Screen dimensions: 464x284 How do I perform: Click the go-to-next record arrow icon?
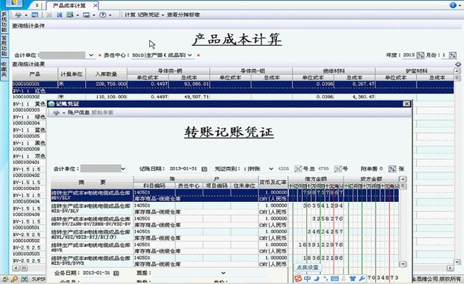(x=59, y=15)
